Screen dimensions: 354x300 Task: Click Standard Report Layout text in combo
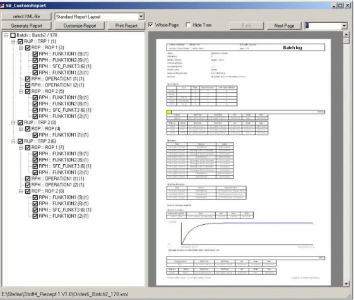78,16
